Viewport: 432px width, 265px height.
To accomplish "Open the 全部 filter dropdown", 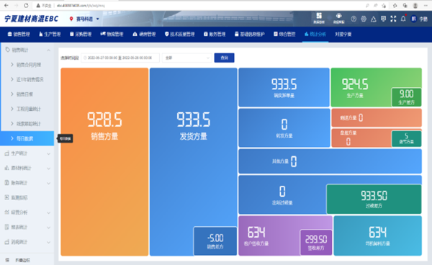I will coord(186,58).
